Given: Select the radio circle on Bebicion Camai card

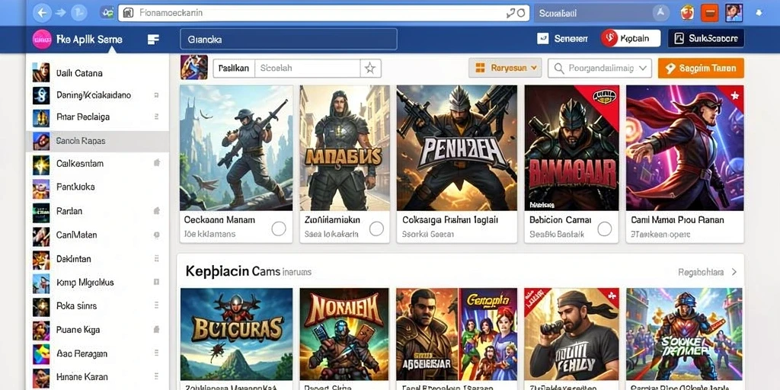Looking at the screenshot, I should click(604, 229).
